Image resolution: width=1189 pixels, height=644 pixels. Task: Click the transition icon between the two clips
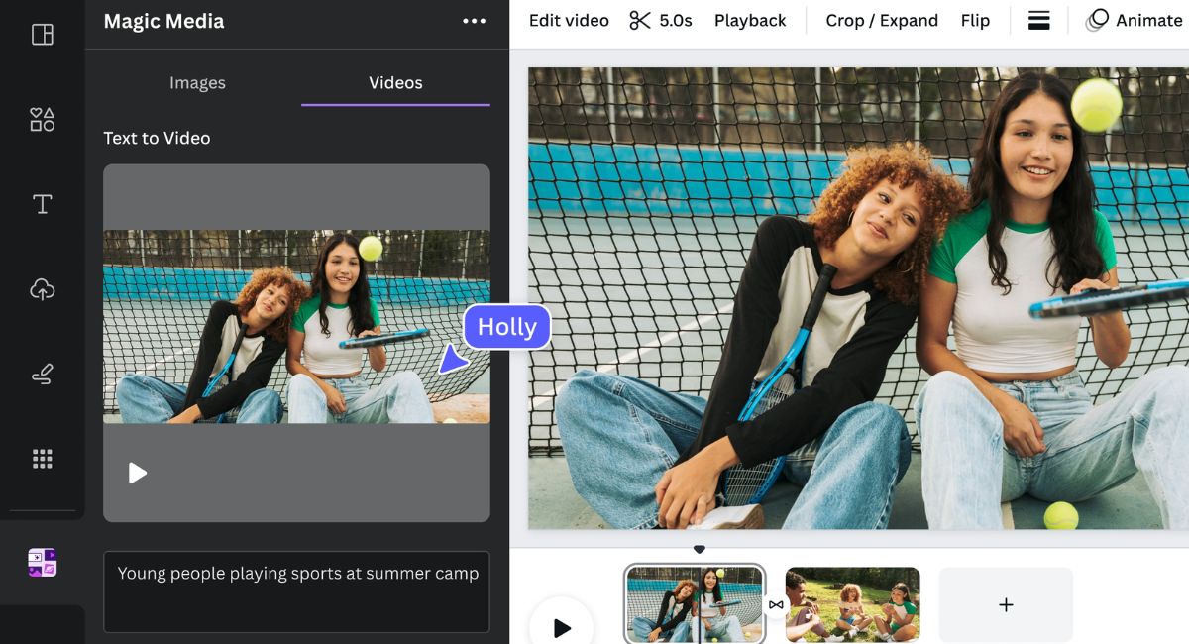(776, 604)
